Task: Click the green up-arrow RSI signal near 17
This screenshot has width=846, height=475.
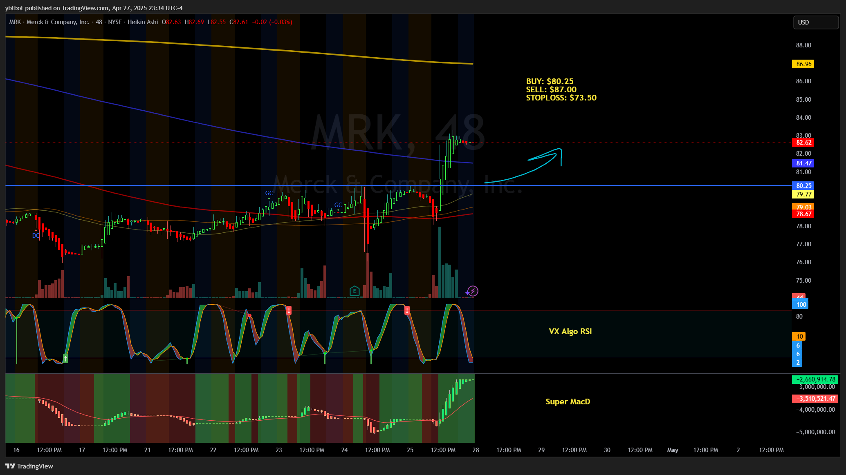Action: click(x=65, y=359)
